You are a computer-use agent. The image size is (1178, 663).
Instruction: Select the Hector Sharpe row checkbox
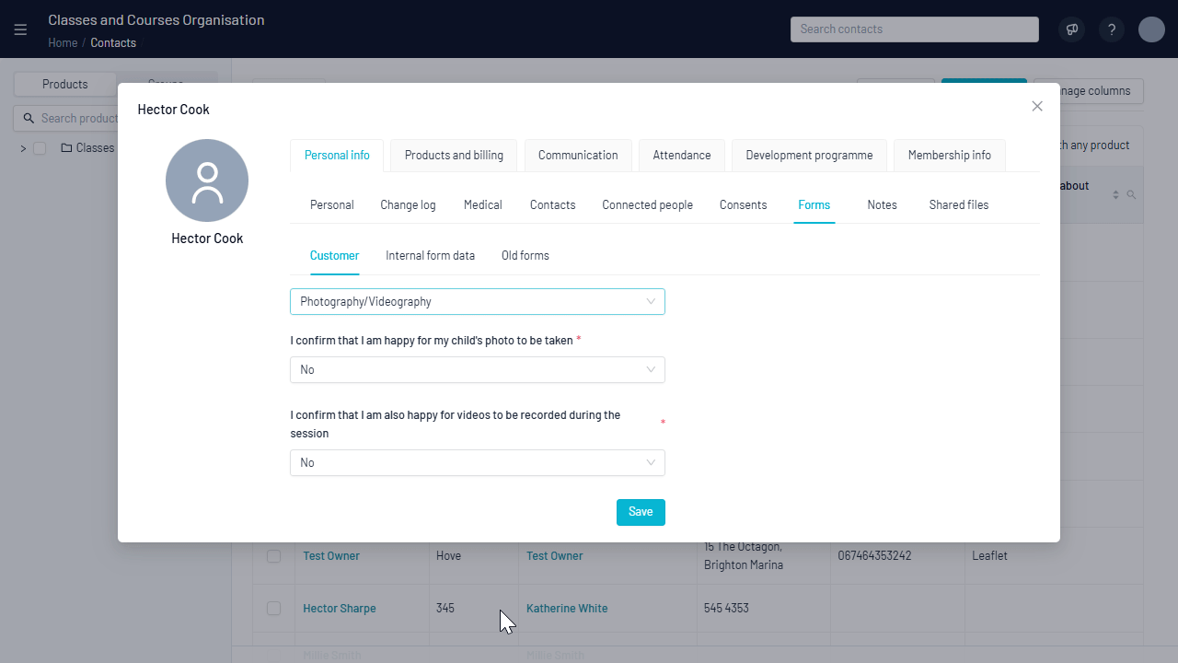[273, 609]
